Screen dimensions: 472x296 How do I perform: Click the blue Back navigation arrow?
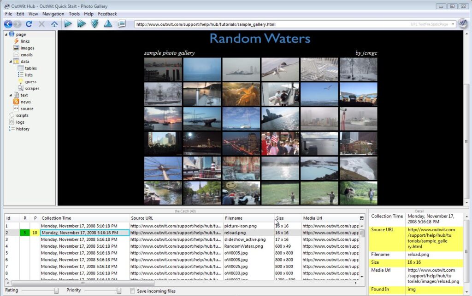point(8,24)
